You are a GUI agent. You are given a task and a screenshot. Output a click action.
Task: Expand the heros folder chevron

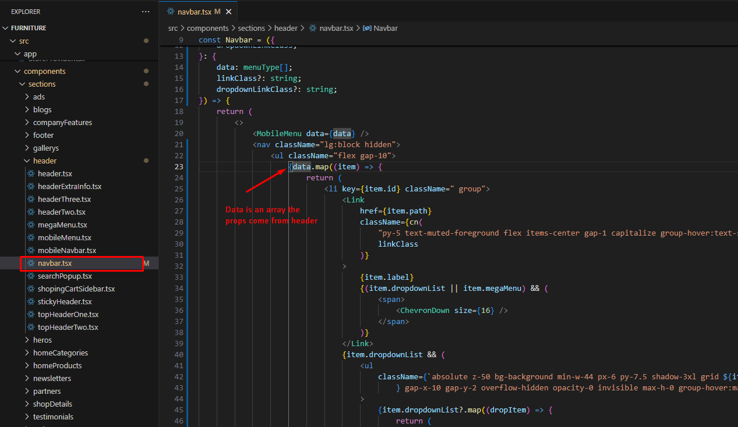(x=27, y=340)
